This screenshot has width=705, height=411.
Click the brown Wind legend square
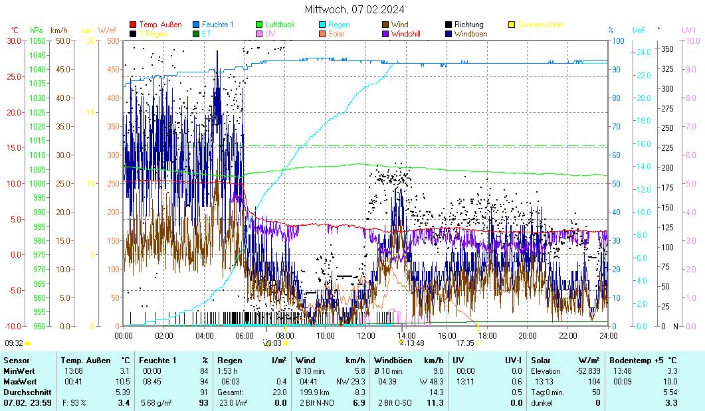pyautogui.click(x=385, y=25)
